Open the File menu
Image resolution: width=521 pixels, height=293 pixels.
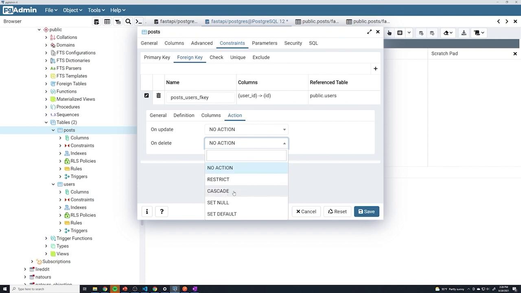pyautogui.click(x=51, y=10)
